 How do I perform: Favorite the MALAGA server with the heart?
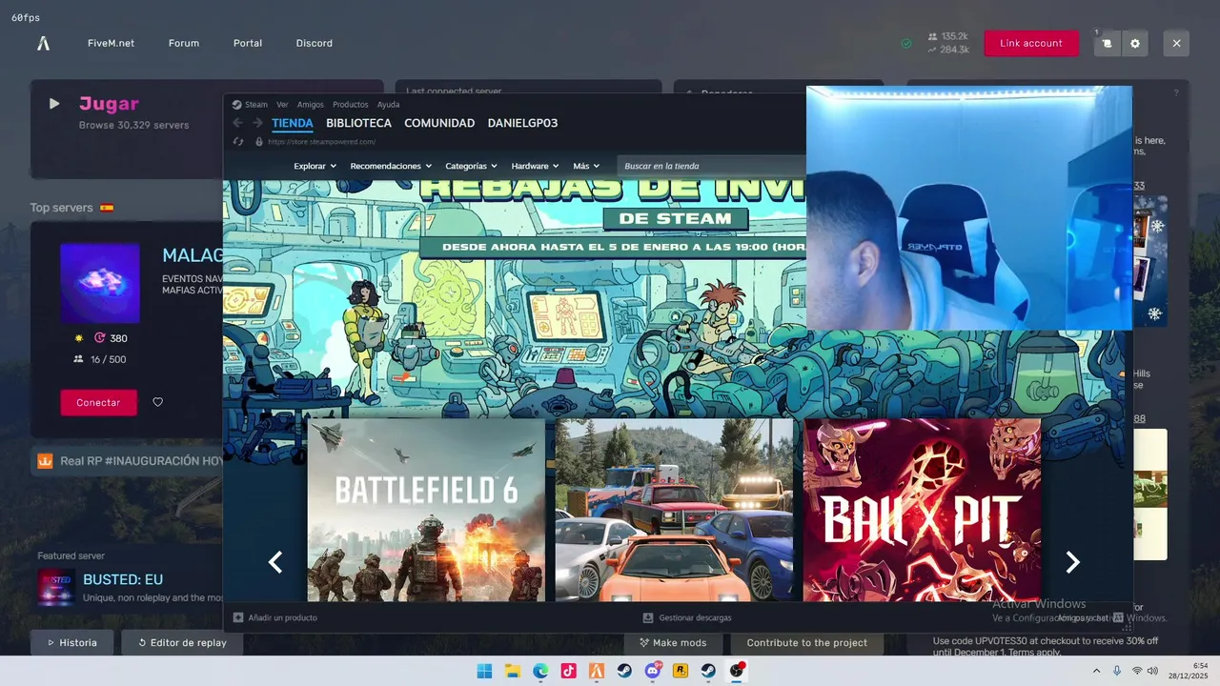pos(158,402)
